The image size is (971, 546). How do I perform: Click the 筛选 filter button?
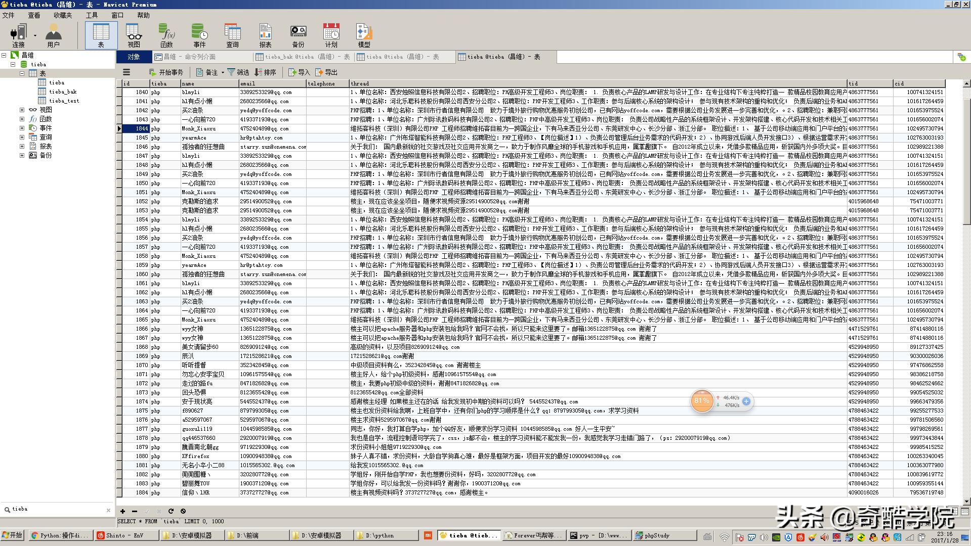(x=238, y=72)
